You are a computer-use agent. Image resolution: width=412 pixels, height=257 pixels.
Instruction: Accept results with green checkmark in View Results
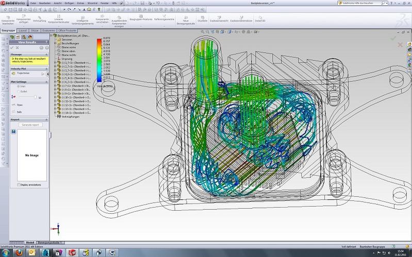point(12,48)
